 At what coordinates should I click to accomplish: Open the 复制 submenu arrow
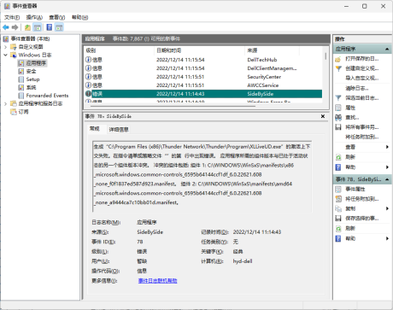click(387, 208)
